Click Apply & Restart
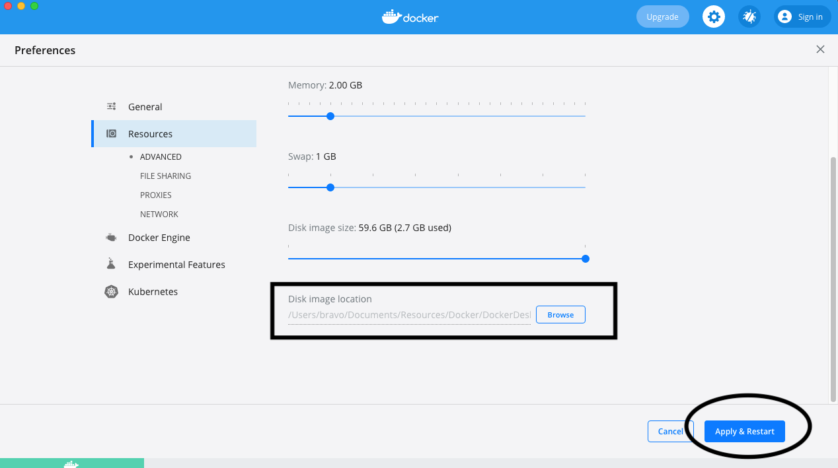 pyautogui.click(x=745, y=432)
